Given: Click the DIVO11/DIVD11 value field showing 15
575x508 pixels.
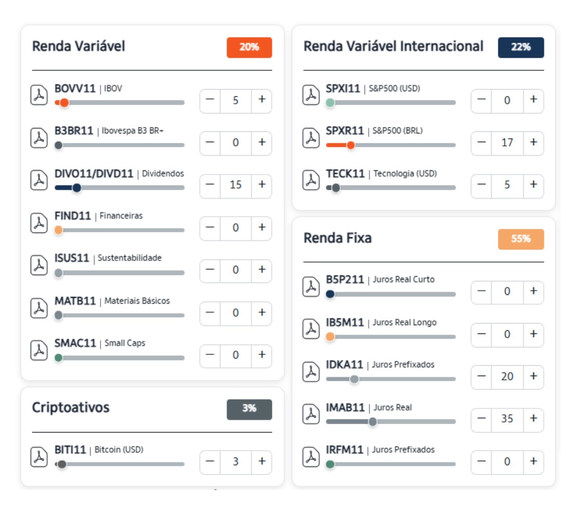Looking at the screenshot, I should tap(236, 185).
